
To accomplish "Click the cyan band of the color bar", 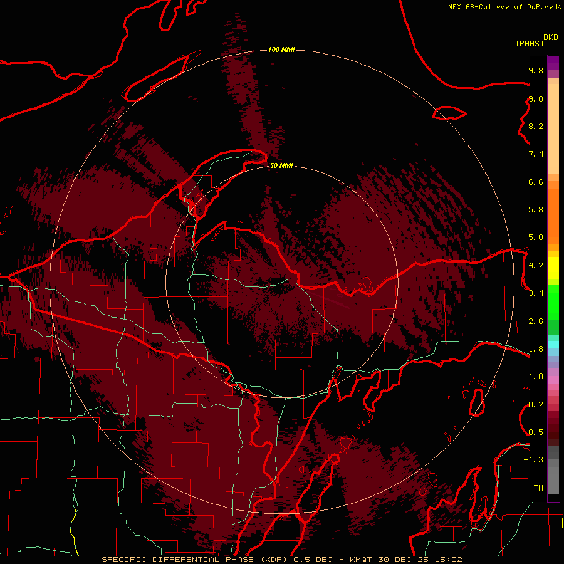I will point(553,345).
